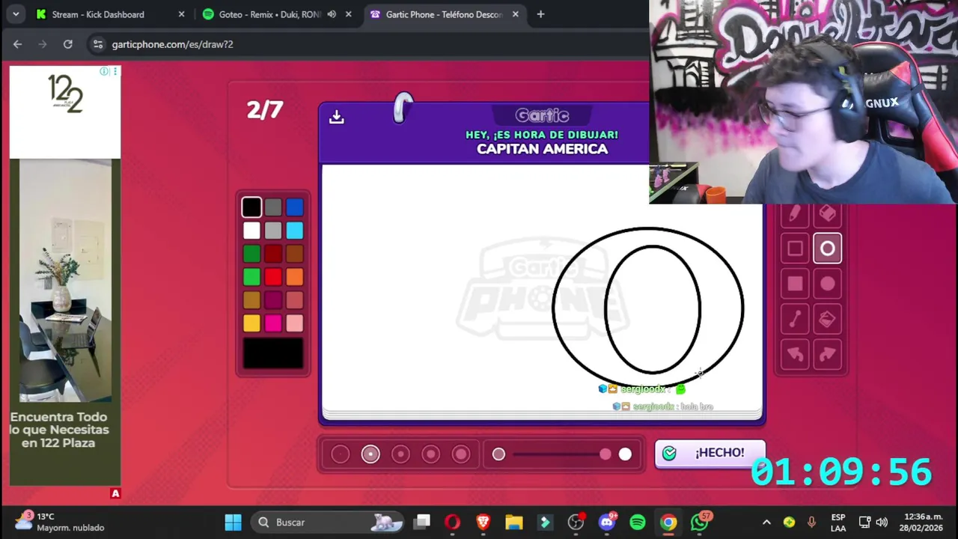This screenshot has height=539, width=958.
Task: Click the taskbar Buscar search box
Action: [327, 523]
